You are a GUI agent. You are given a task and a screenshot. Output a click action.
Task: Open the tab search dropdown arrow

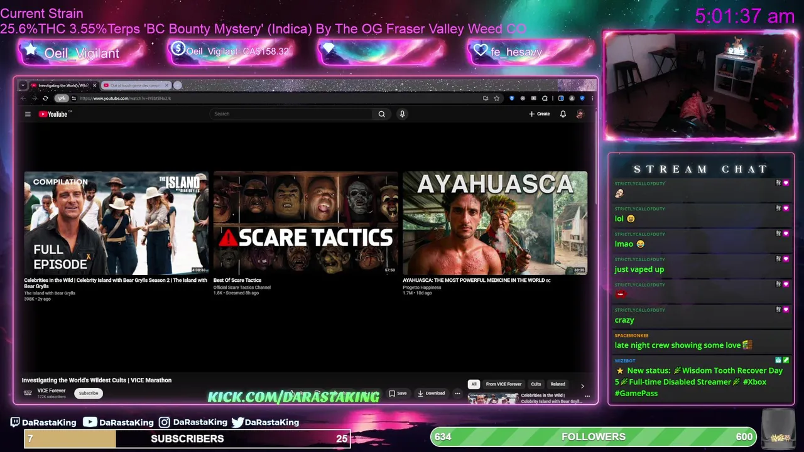coord(23,85)
